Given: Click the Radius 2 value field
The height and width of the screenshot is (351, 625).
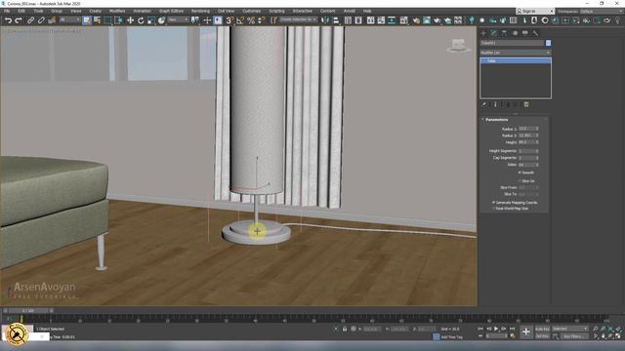Looking at the screenshot, I should (x=526, y=136).
